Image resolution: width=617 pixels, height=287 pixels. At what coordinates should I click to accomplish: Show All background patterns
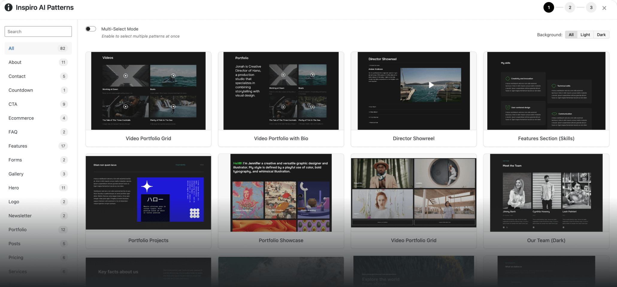click(x=571, y=35)
